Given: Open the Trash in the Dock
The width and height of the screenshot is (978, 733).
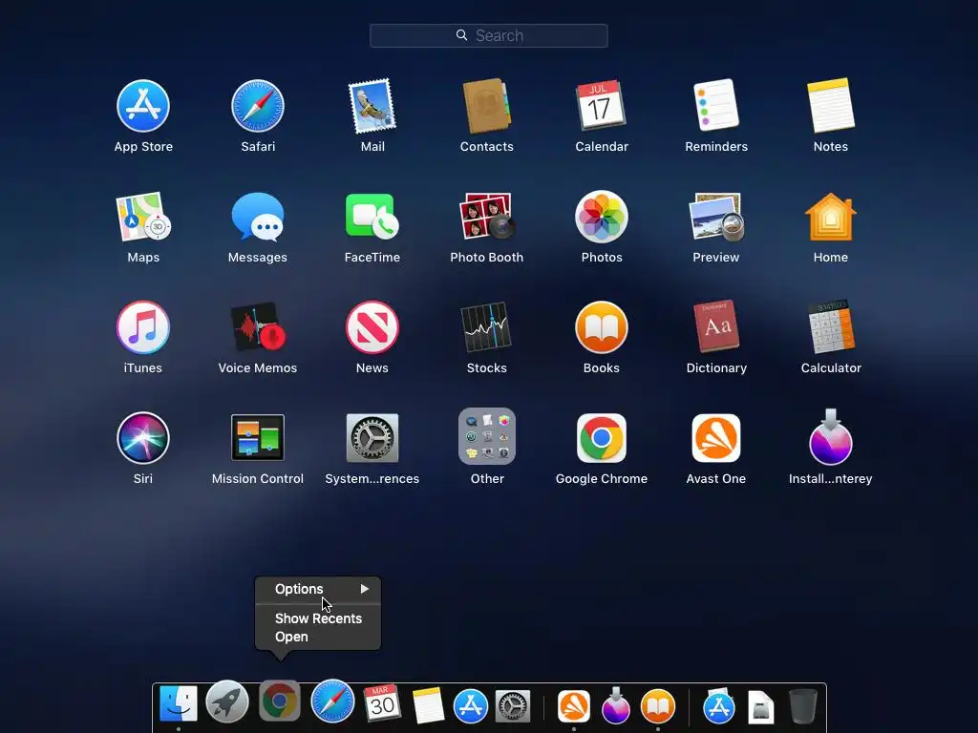Looking at the screenshot, I should pos(802,706).
